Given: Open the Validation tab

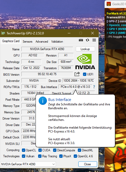Looking at the screenshot, I should coord(57,42).
